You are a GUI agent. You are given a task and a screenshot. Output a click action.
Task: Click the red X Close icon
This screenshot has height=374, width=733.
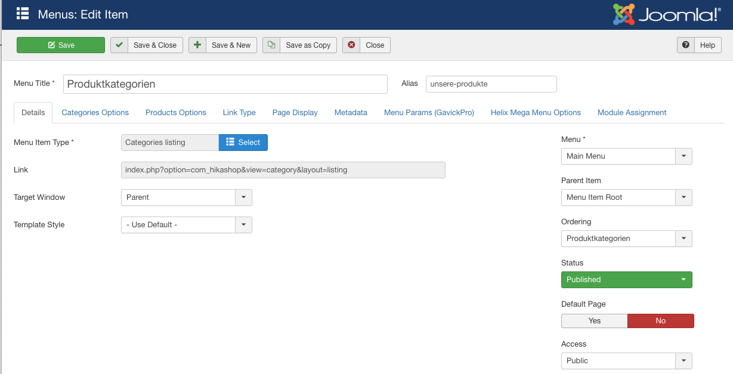[351, 45]
